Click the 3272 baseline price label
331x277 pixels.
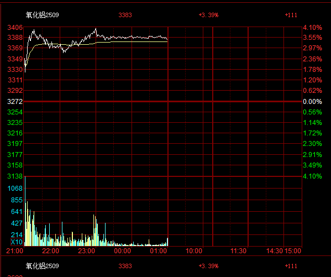[x=15, y=102]
